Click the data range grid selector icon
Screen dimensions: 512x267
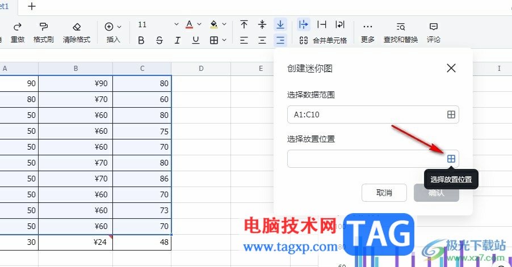pos(451,115)
